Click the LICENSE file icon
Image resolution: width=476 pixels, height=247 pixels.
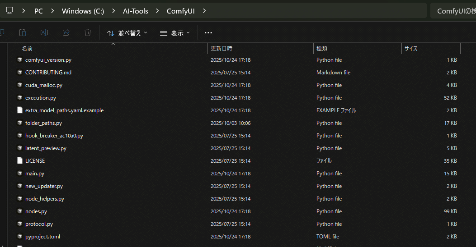pos(20,161)
